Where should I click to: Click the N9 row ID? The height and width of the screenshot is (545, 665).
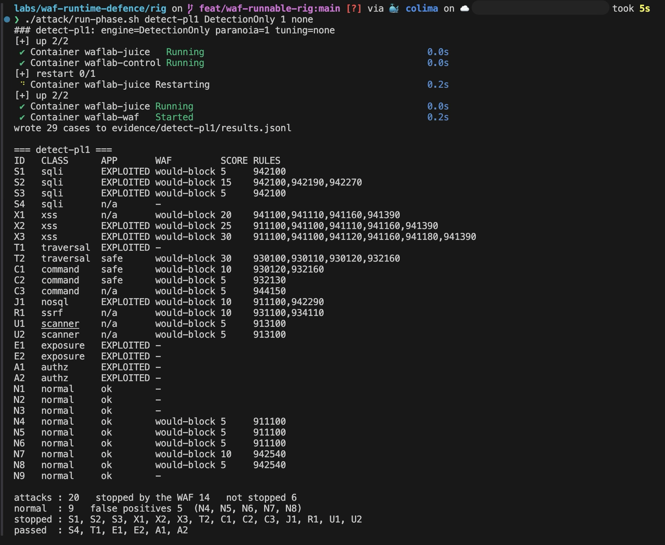coord(19,476)
